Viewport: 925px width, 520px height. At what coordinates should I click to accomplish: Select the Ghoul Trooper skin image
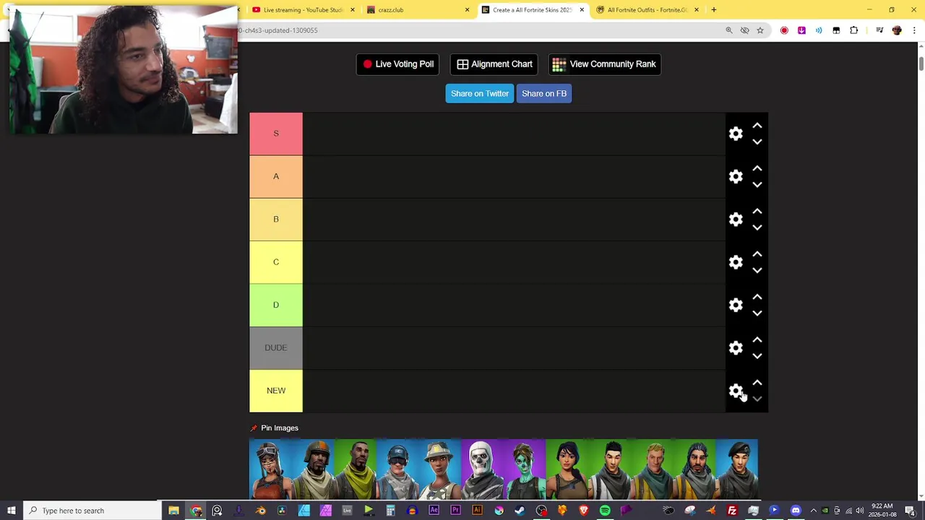[524, 469]
